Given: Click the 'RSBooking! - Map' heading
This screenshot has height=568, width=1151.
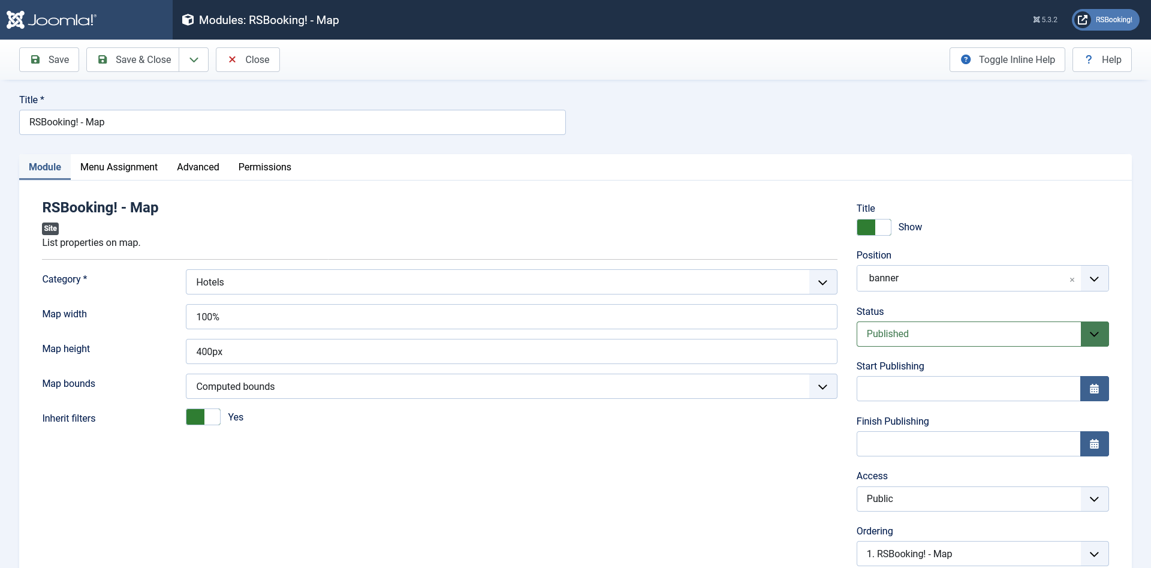Looking at the screenshot, I should [100, 208].
